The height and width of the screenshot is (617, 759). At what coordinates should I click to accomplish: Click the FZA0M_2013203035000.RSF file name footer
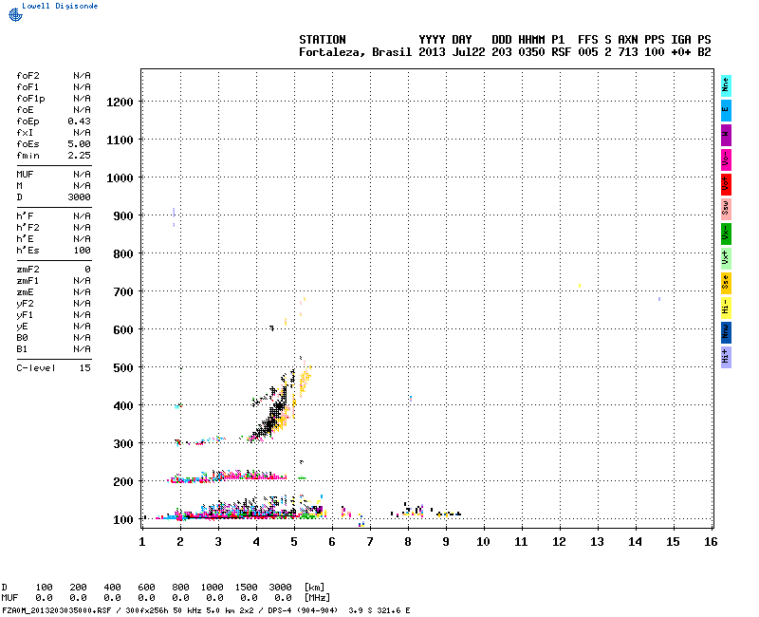pyautogui.click(x=57, y=610)
